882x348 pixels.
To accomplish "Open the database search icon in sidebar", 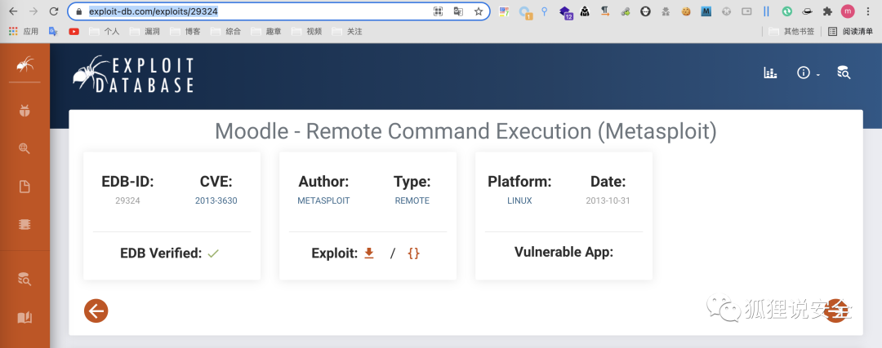I will 24,279.
